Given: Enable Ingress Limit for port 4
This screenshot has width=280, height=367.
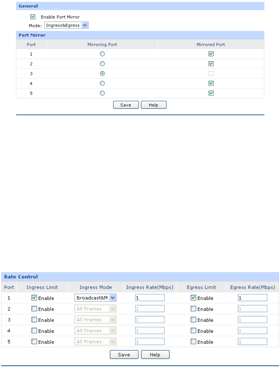Looking at the screenshot, I should point(34,330).
